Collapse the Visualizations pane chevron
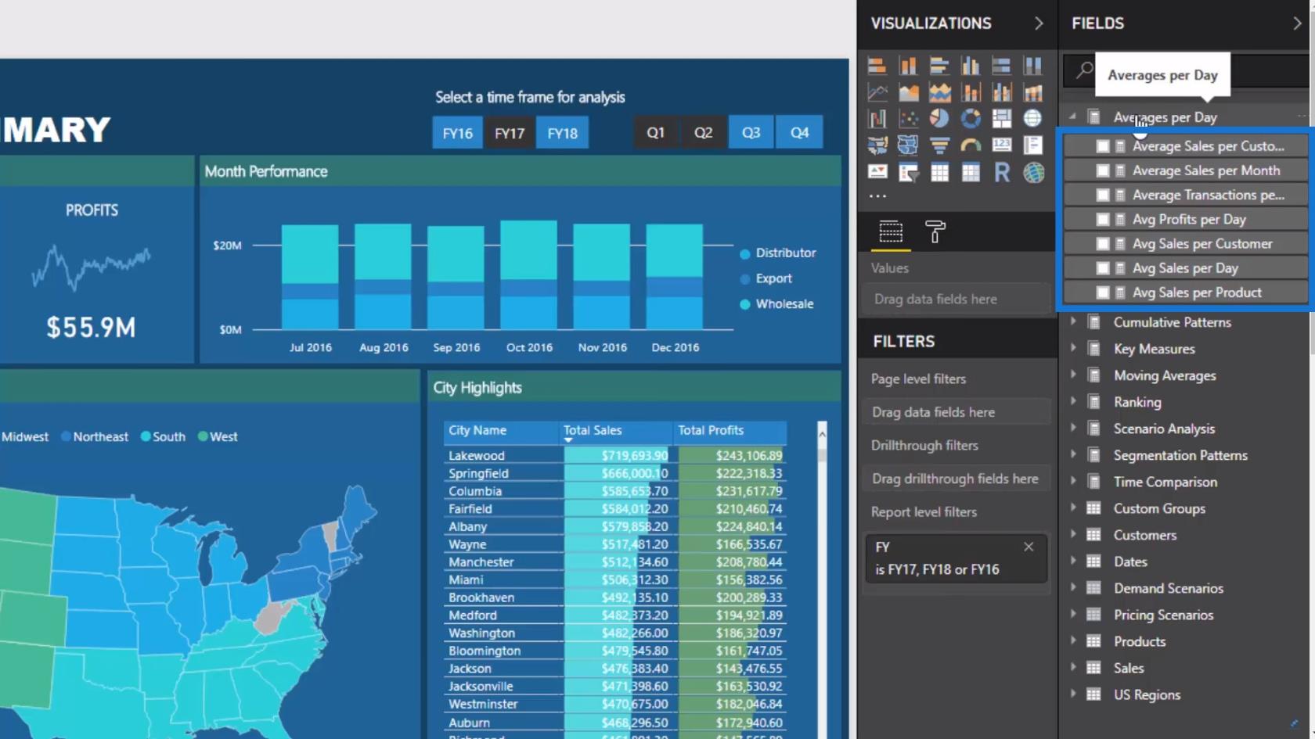Image resolution: width=1315 pixels, height=739 pixels. 1039,23
